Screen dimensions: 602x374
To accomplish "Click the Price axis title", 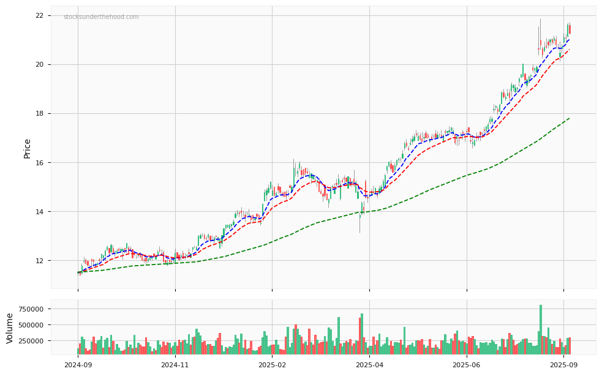I will tap(27, 149).
